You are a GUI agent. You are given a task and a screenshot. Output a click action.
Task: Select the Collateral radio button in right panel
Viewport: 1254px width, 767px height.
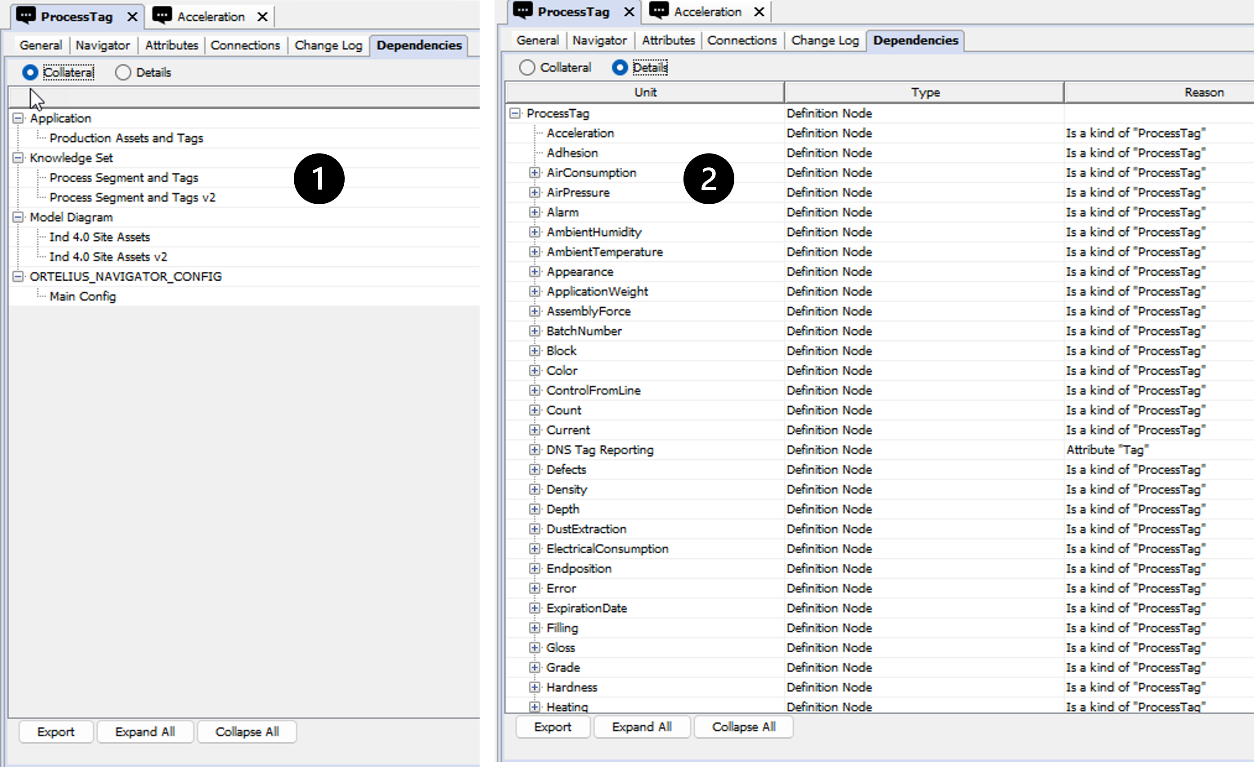pyautogui.click(x=527, y=67)
